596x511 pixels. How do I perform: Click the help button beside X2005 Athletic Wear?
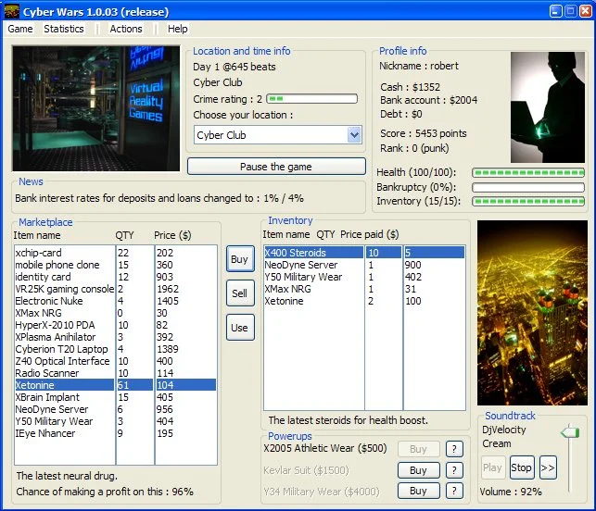click(454, 449)
